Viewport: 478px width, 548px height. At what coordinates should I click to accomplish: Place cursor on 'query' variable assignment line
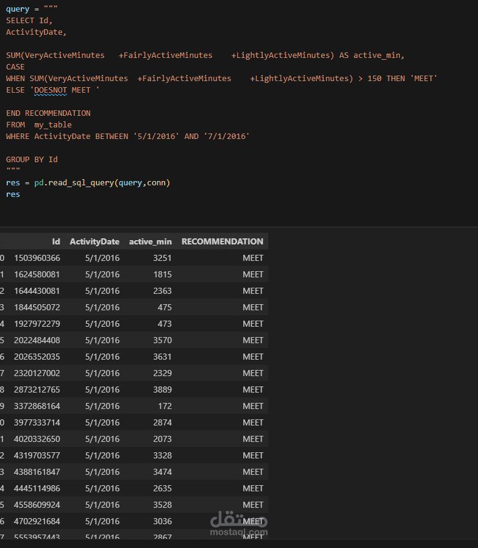click(x=32, y=9)
